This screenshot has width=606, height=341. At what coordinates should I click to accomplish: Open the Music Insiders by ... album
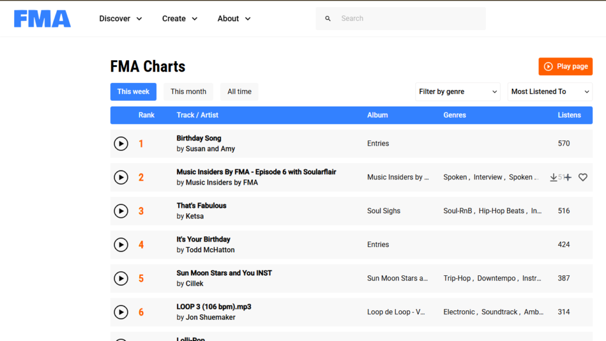coord(398,177)
